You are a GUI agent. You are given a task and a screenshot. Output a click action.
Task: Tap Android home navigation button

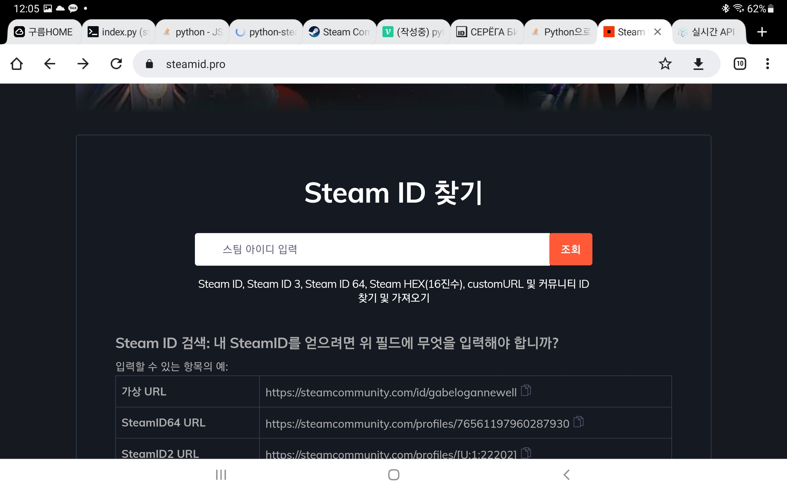point(393,475)
